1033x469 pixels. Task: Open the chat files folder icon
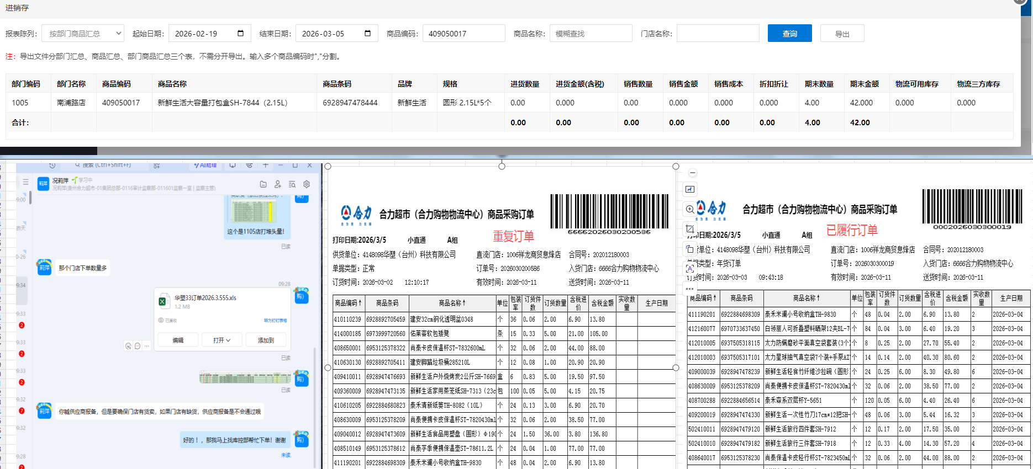263,184
